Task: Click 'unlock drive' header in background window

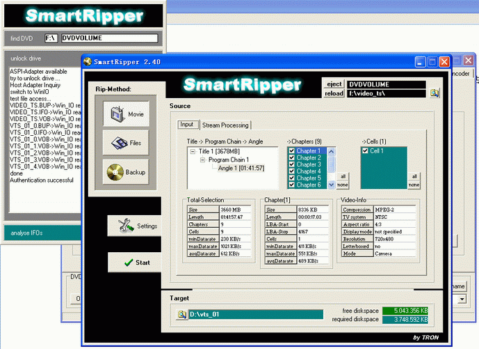Action: (x=26, y=59)
